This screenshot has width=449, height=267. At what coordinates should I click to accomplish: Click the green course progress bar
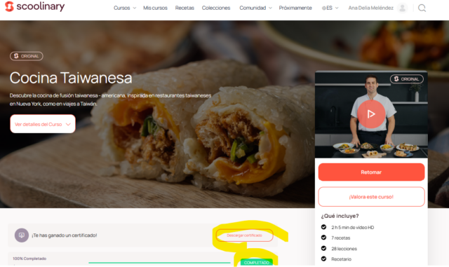[x=159, y=262]
